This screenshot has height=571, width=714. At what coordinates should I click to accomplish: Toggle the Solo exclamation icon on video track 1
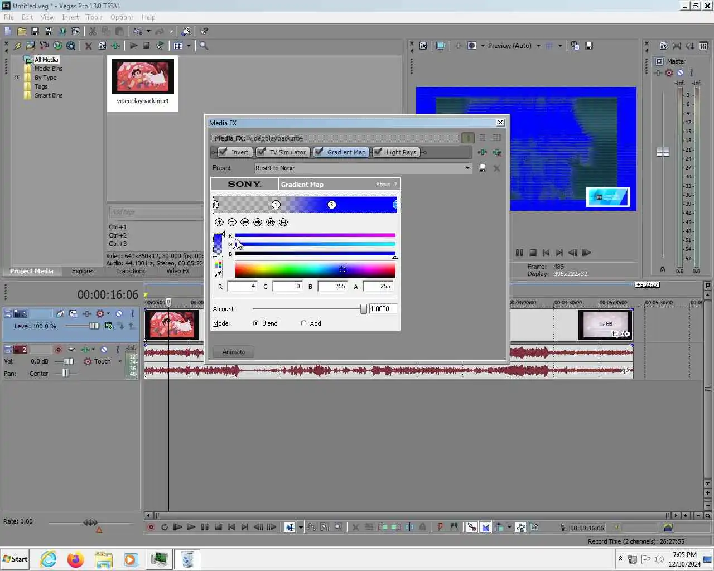click(133, 314)
